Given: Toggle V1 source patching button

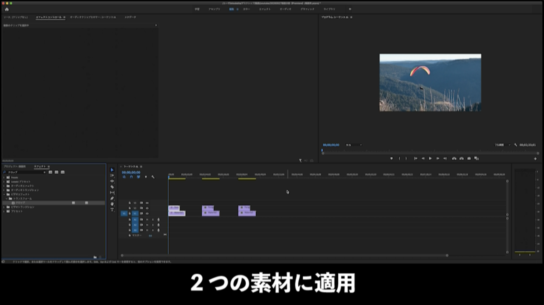Looking at the screenshot, I should tap(124, 213).
